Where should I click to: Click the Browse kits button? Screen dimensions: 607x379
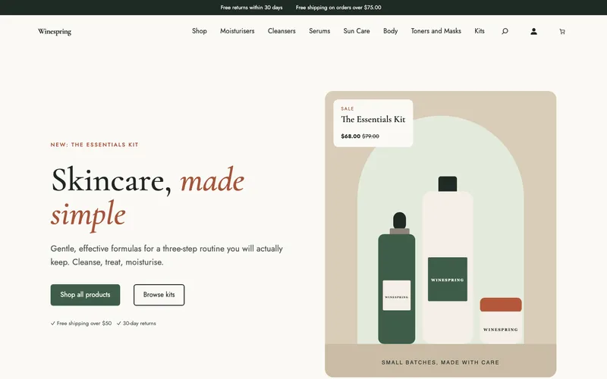tap(159, 295)
